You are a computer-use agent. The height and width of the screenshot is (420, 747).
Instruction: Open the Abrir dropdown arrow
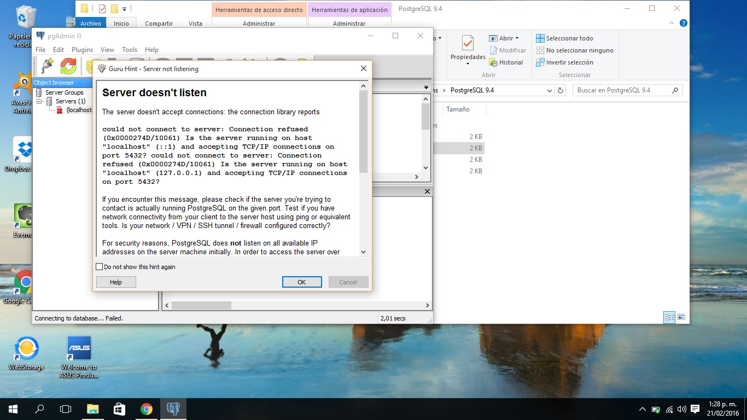coord(517,38)
